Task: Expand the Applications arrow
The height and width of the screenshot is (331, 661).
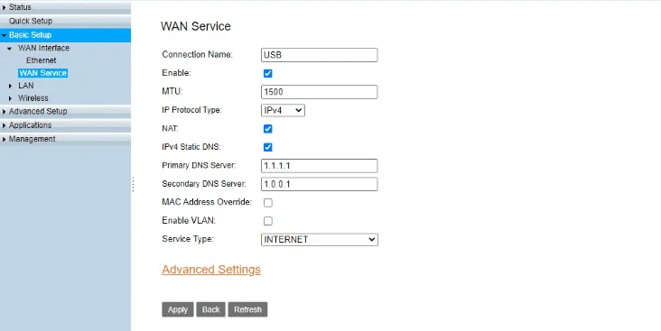Action: point(5,126)
